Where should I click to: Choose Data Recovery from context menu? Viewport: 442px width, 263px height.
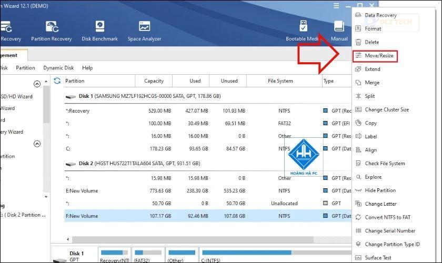pos(380,15)
